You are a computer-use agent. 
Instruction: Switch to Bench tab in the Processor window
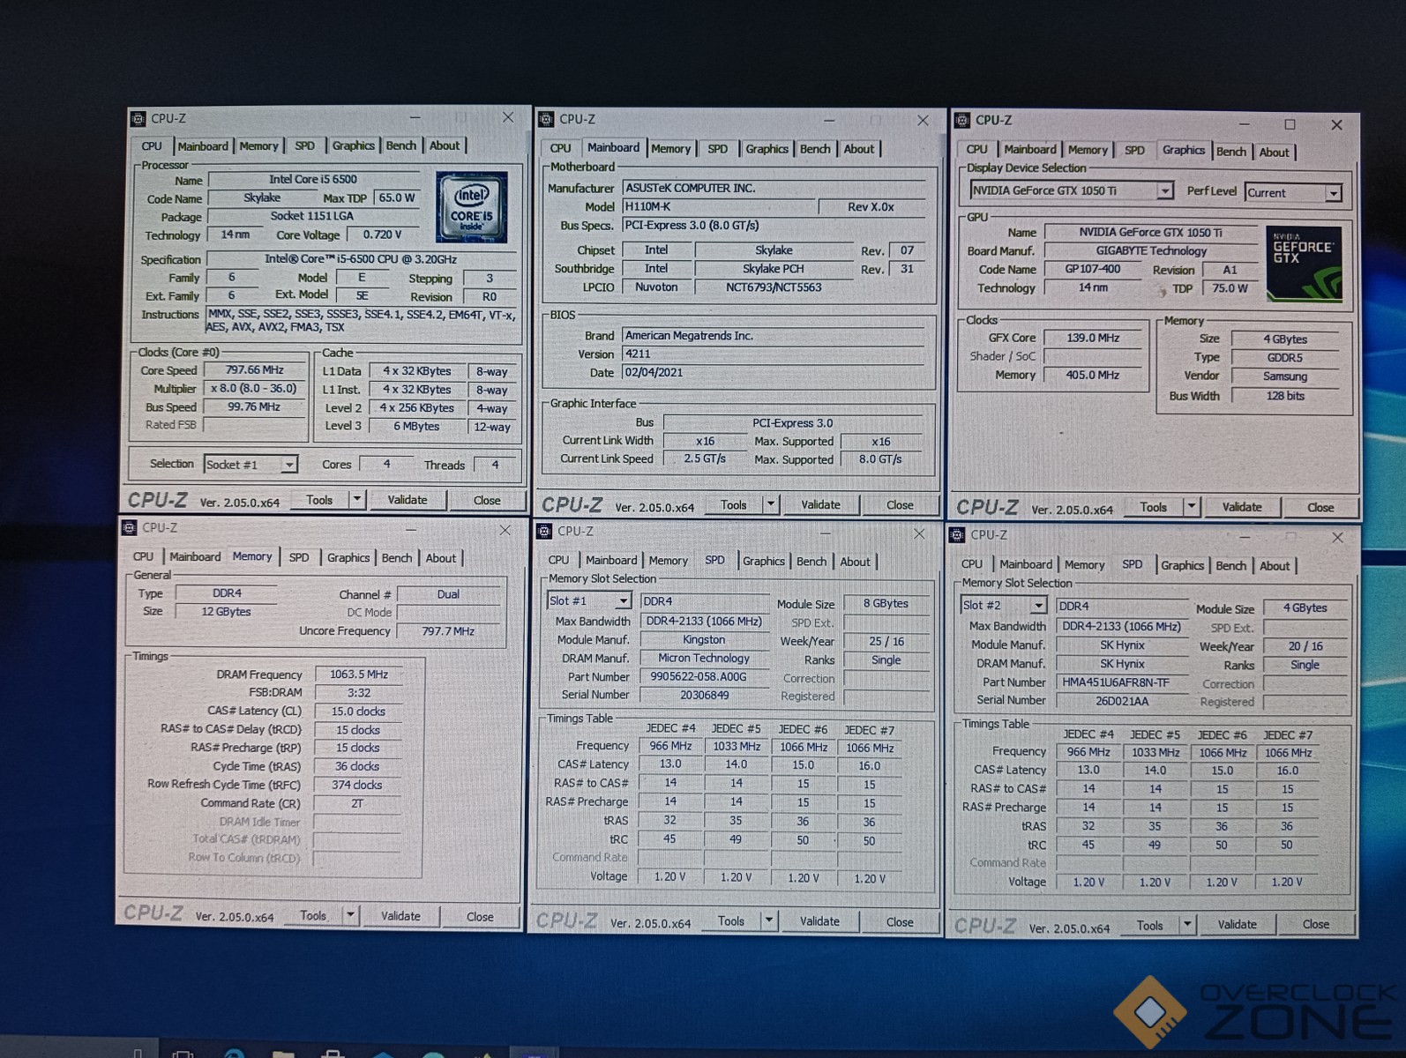pyautogui.click(x=401, y=145)
